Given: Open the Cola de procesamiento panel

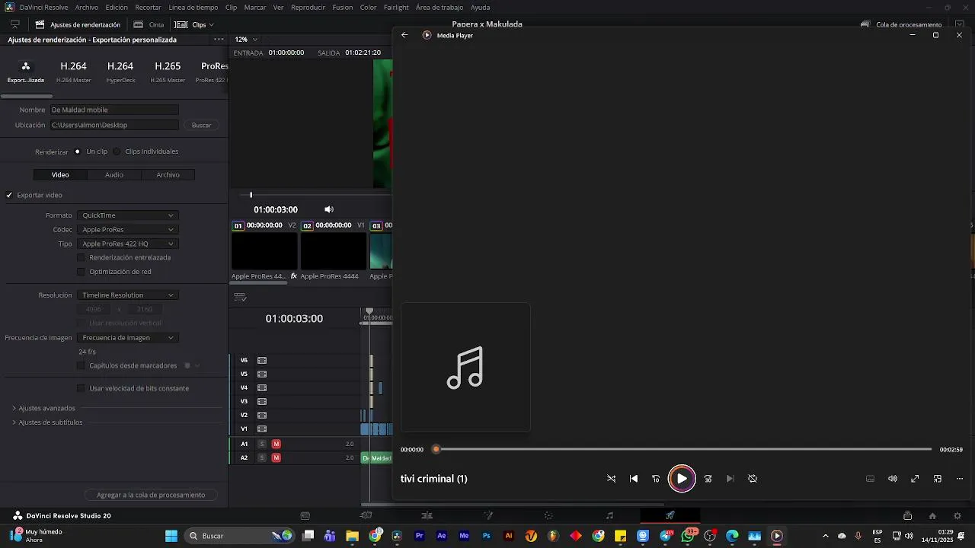Looking at the screenshot, I should coord(902,24).
